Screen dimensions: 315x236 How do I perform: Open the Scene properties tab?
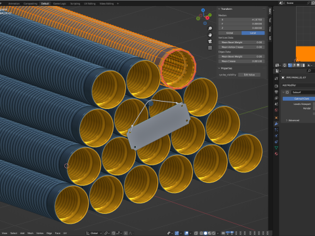coord(276,104)
